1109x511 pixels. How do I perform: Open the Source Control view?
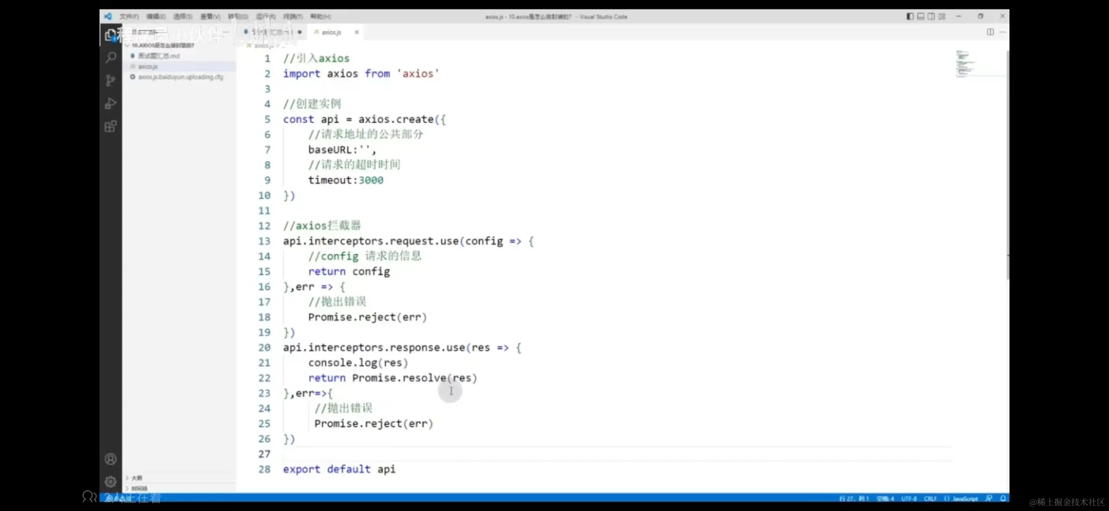[110, 80]
